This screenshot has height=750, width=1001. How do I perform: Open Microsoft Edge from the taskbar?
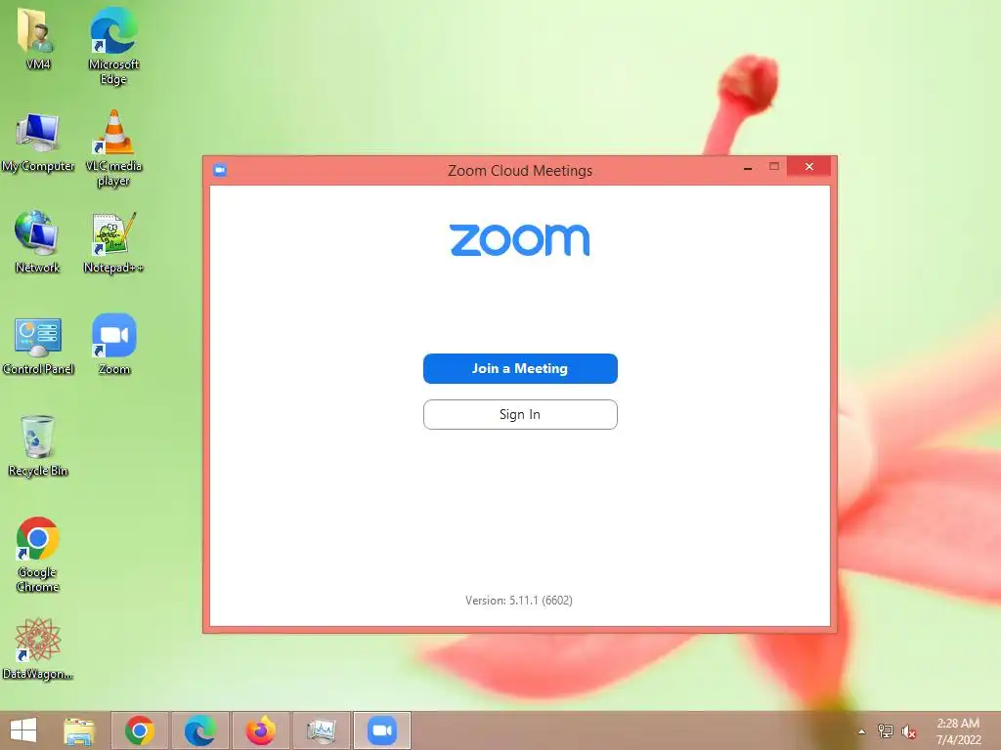[199, 730]
